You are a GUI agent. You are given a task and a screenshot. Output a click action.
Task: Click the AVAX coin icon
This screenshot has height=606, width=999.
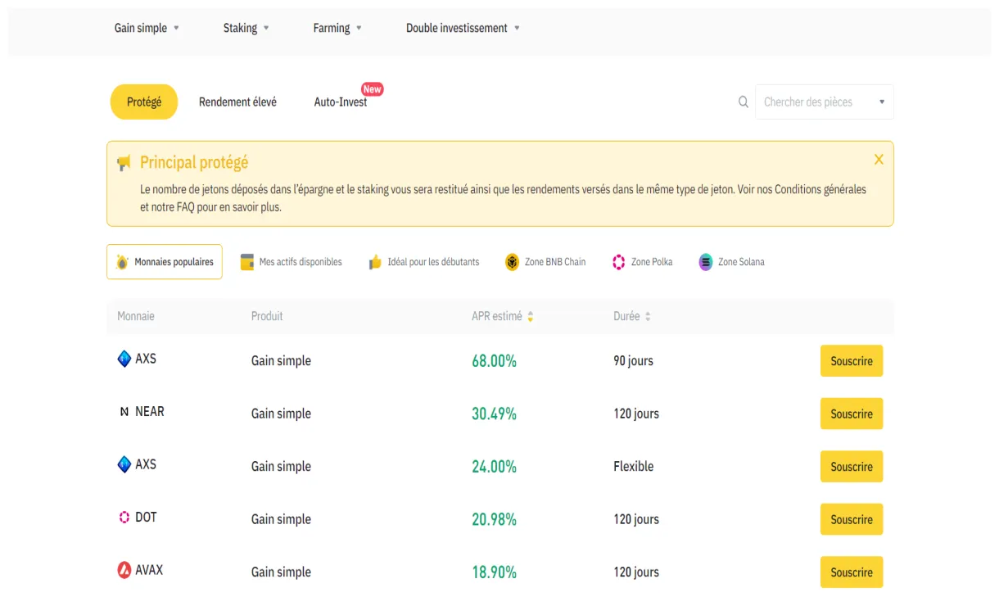(x=124, y=570)
